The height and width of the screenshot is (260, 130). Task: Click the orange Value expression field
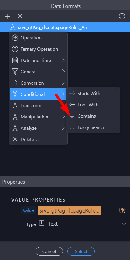click(x=69, y=210)
